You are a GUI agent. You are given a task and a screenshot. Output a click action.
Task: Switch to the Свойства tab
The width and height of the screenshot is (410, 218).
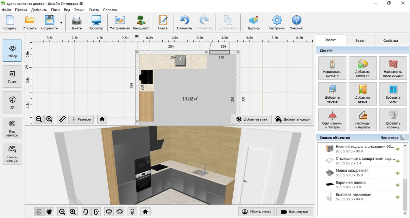[390, 40]
